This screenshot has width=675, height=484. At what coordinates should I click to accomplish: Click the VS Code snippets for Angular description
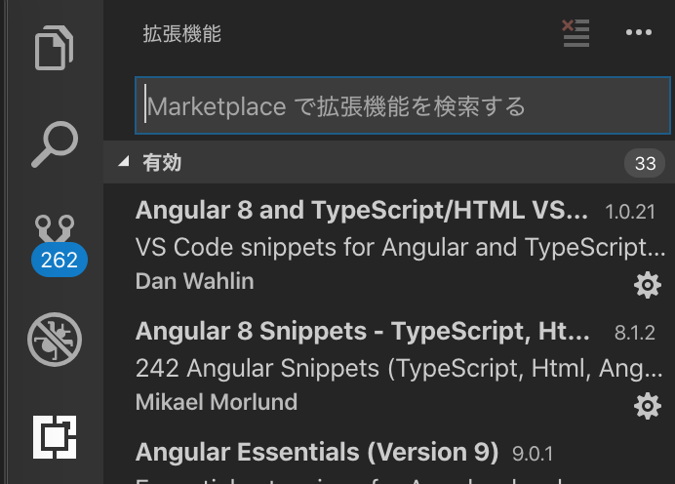point(400,248)
